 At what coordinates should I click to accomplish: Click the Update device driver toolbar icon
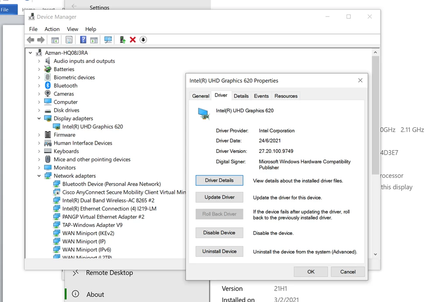point(122,40)
